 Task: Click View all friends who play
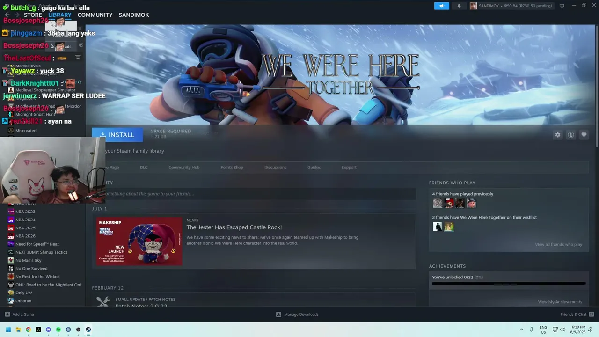point(558,245)
